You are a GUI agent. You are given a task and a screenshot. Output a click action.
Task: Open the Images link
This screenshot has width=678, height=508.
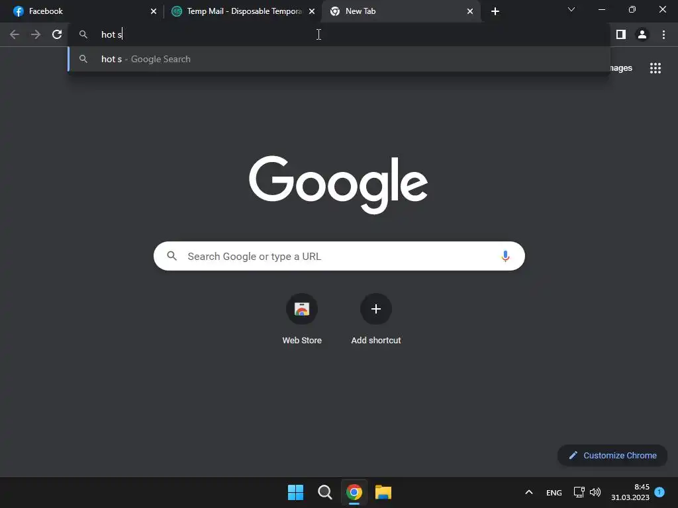pyautogui.click(x=621, y=68)
